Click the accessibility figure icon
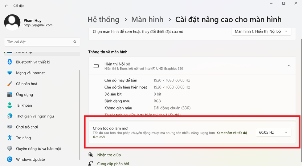The width and height of the screenshot is (302, 166). (10, 138)
